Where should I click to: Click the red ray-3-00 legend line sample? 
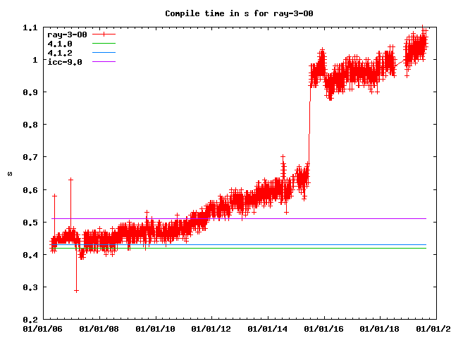click(x=103, y=35)
